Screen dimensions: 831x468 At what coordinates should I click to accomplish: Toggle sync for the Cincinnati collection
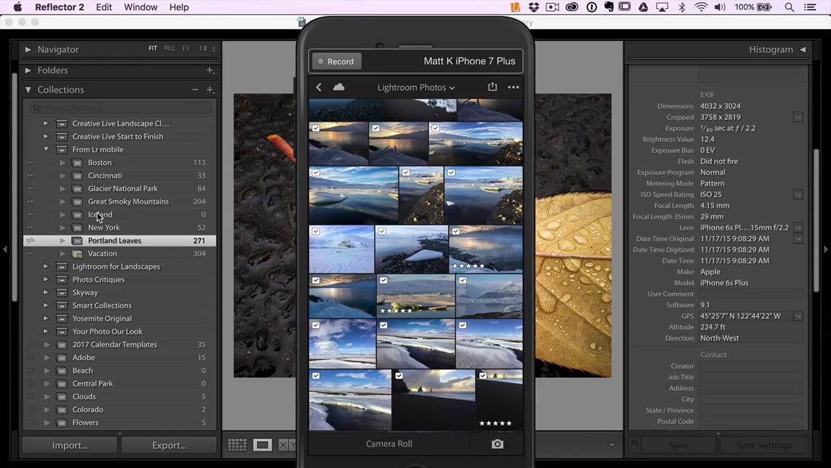(x=30, y=176)
